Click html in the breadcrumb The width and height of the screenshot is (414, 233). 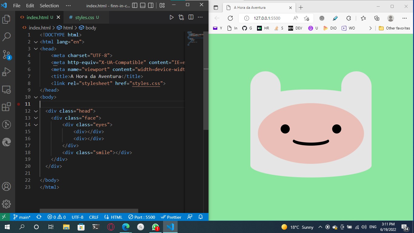(68, 28)
